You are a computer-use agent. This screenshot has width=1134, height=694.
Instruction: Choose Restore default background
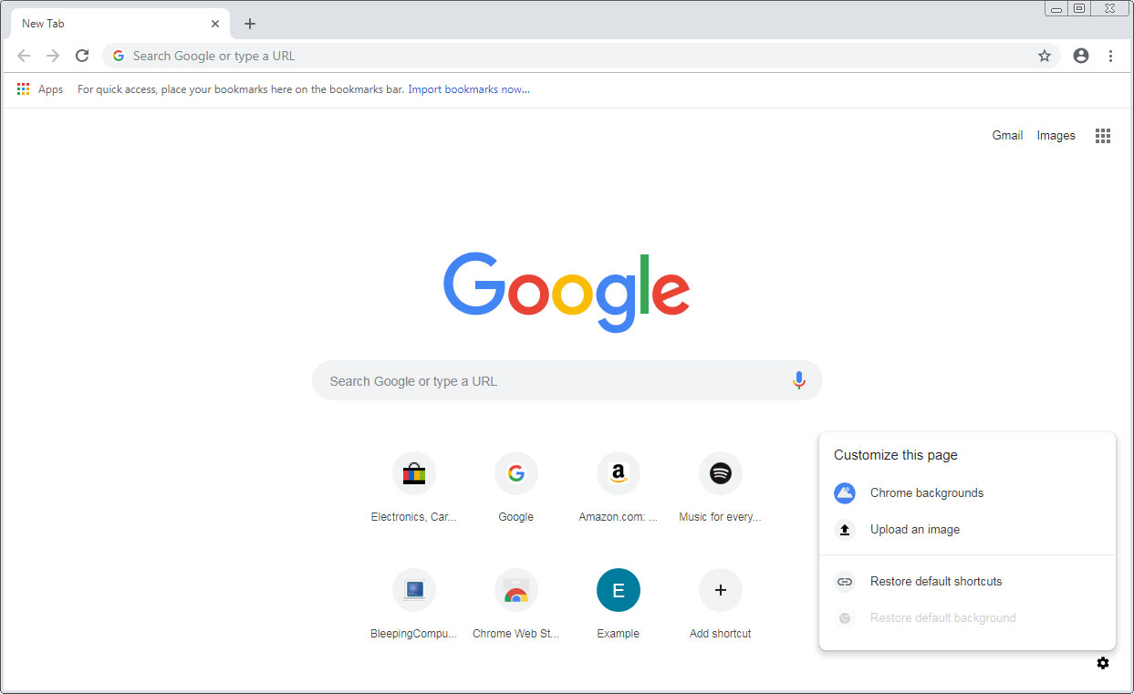(967, 618)
